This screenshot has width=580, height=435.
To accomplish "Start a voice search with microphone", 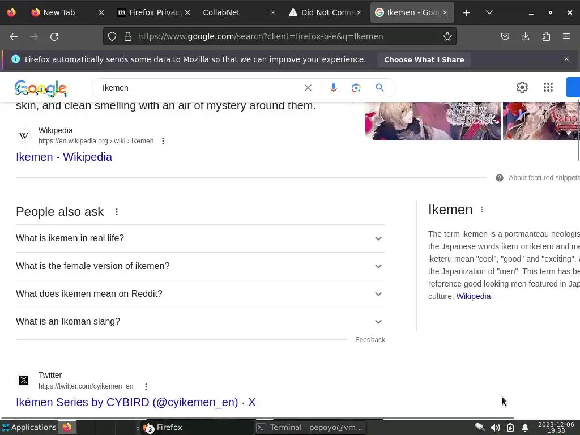I will pyautogui.click(x=333, y=88).
